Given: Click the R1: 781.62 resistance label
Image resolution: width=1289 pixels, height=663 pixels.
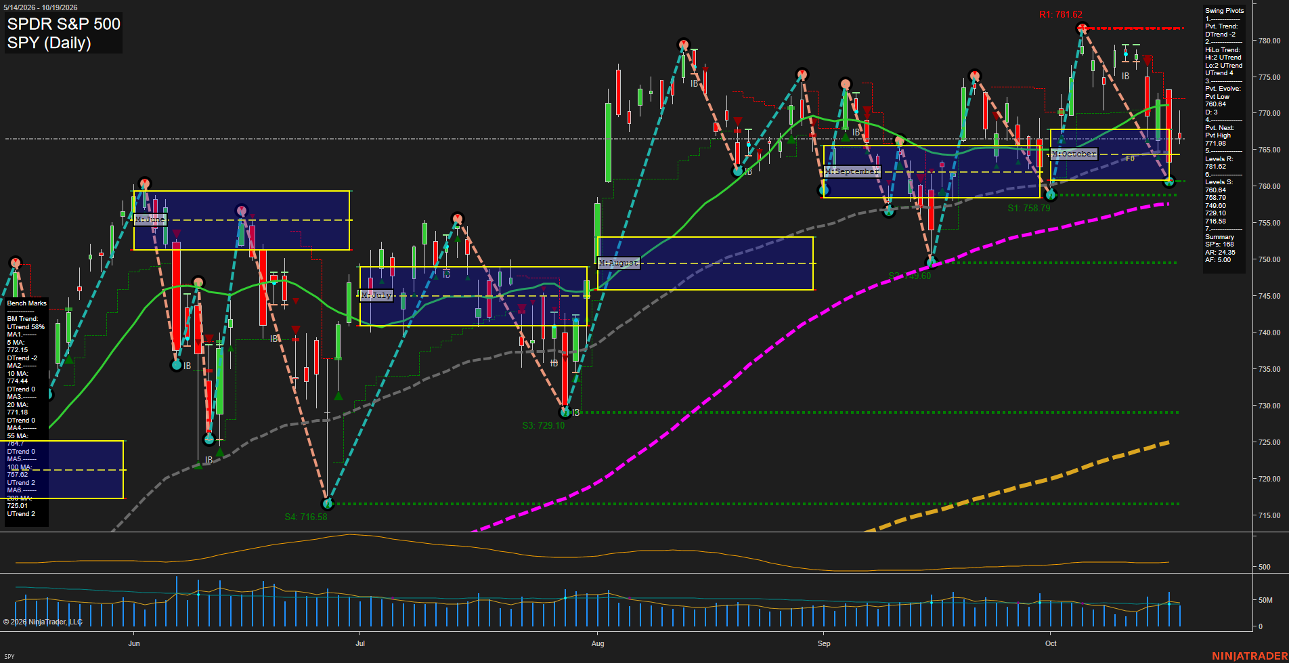Looking at the screenshot, I should click(1061, 14).
